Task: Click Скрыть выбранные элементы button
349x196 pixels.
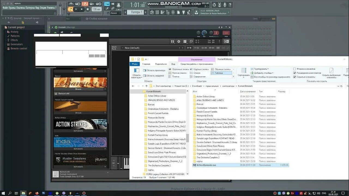Action: click(332, 73)
